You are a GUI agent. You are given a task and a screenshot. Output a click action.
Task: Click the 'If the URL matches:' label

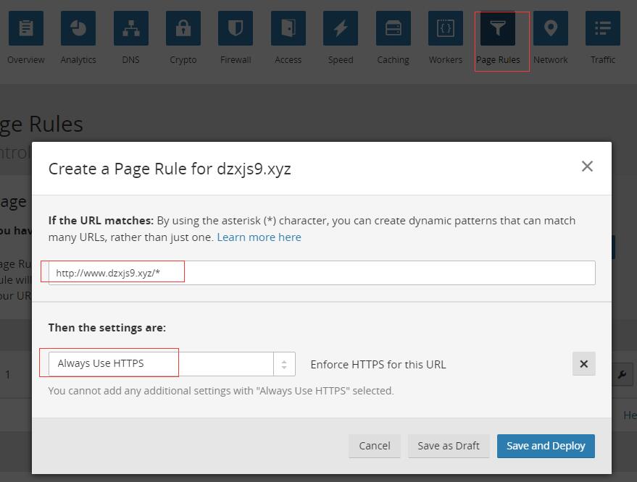[x=101, y=221]
